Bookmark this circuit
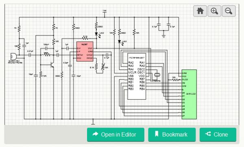This screenshot has height=147, width=244. (x=172, y=134)
